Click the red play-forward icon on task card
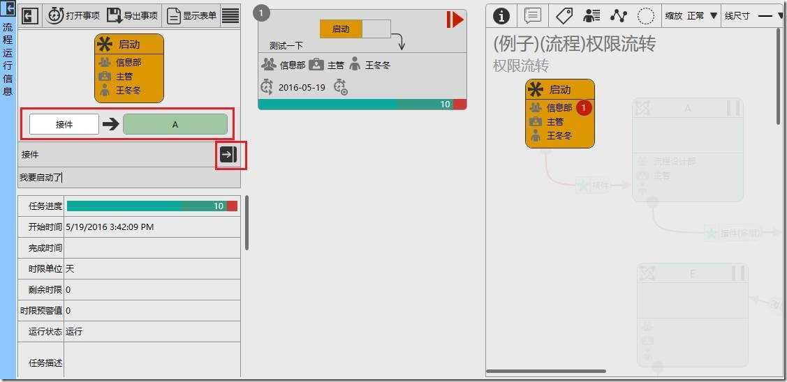The image size is (787, 382). point(455,20)
